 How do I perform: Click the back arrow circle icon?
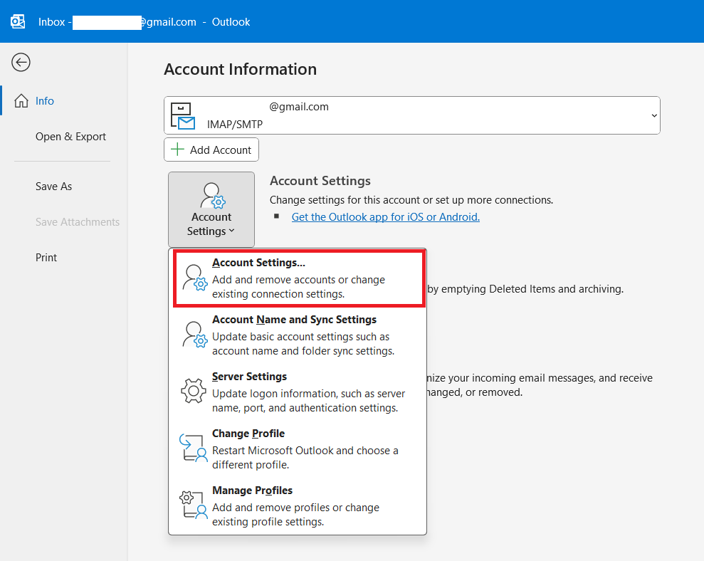tap(21, 63)
